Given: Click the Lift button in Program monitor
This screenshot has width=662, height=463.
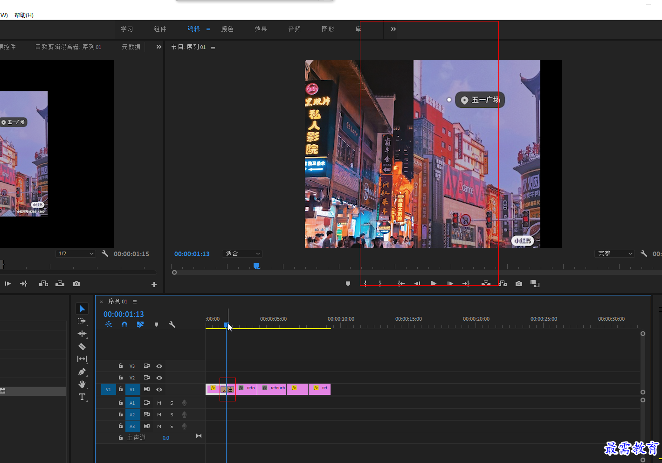Looking at the screenshot, I should point(486,284).
